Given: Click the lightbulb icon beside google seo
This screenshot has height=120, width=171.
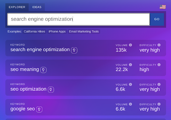Looking at the screenshot, I should tap(39, 109).
